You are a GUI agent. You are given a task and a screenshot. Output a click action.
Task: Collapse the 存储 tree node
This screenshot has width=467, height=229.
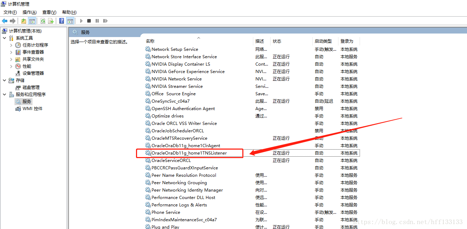(x=4, y=80)
